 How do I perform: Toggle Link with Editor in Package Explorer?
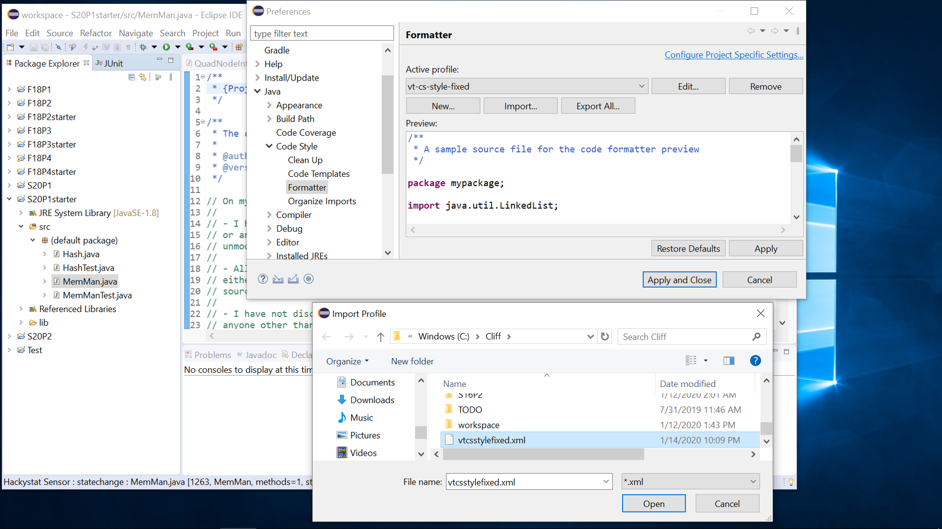click(x=143, y=77)
